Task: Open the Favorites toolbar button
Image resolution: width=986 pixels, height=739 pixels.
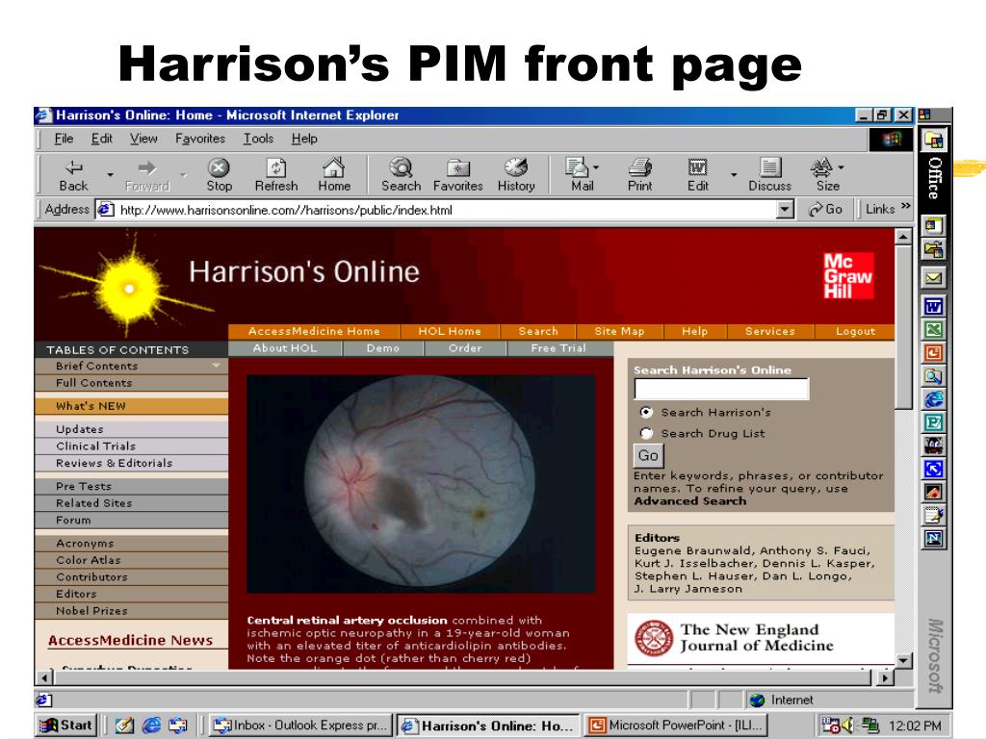Action: point(457,175)
